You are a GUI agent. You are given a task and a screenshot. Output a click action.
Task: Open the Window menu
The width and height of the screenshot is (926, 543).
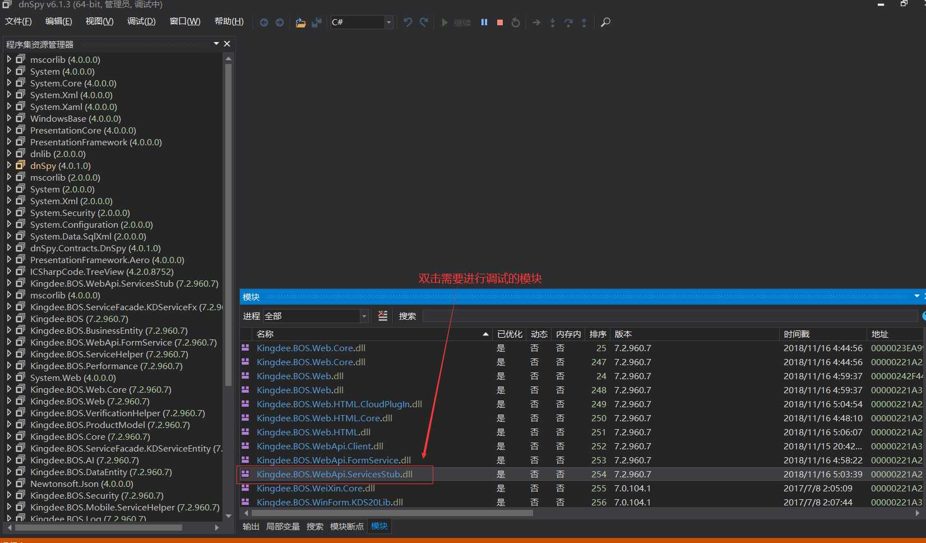[185, 21]
